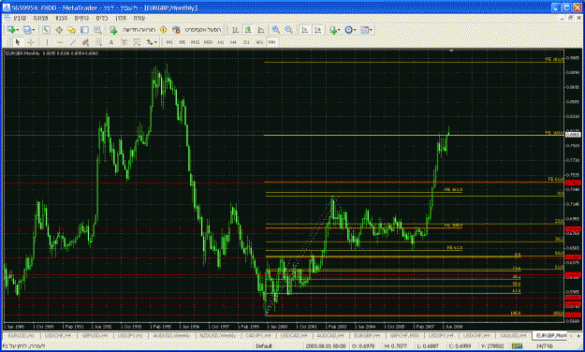Switch to the GBPCHF,M30 chart tab

(404, 335)
